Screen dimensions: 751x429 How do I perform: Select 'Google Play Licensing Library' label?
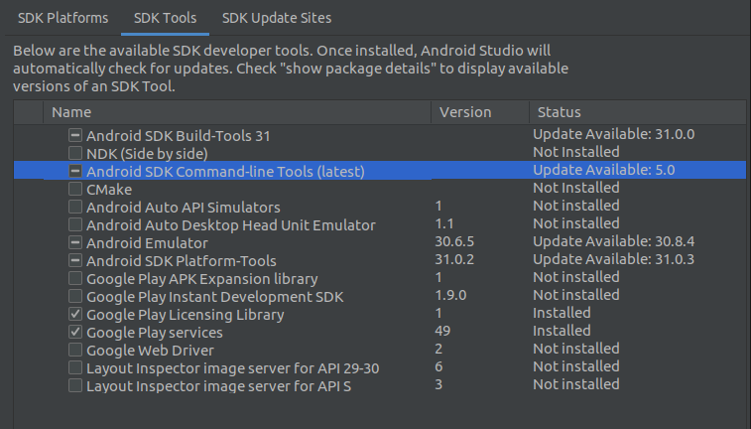pyautogui.click(x=185, y=315)
